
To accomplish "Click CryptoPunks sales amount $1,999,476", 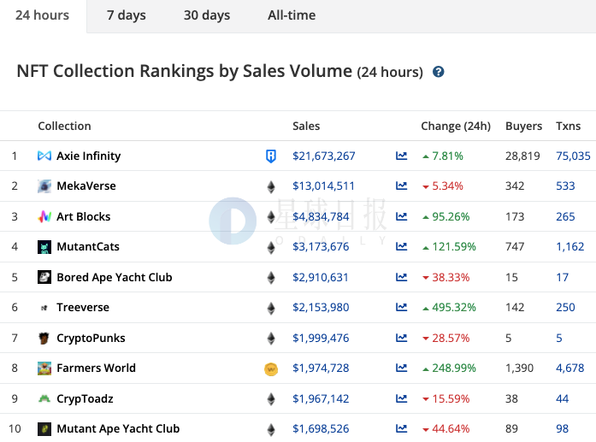I will pos(321,338).
